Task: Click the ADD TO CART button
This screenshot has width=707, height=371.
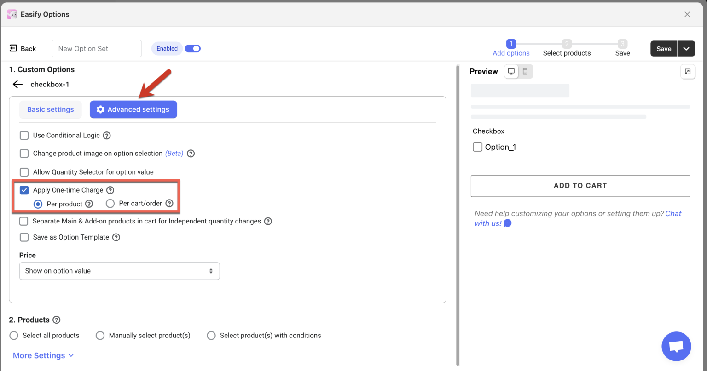Action: tap(580, 186)
